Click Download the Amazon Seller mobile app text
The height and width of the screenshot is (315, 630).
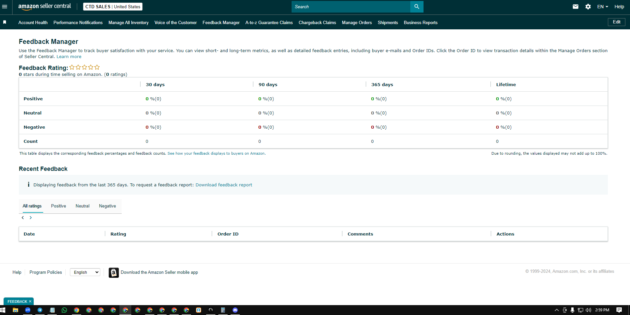(159, 272)
